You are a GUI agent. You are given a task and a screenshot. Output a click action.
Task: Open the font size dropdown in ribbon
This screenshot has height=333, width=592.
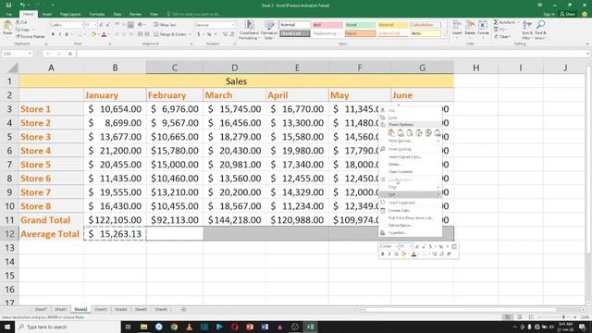pos(94,25)
